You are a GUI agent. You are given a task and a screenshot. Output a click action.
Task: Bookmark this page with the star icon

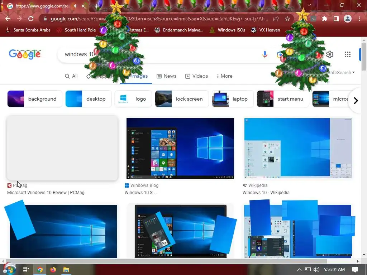click(x=287, y=19)
